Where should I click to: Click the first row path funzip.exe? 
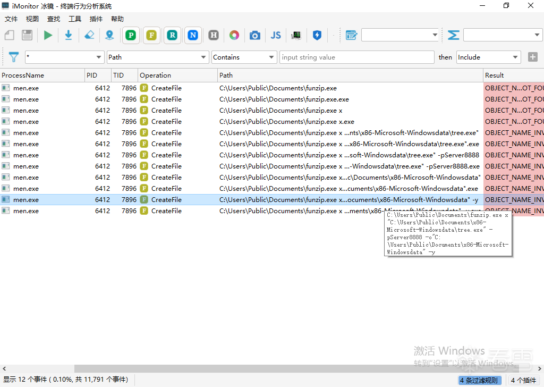point(278,88)
